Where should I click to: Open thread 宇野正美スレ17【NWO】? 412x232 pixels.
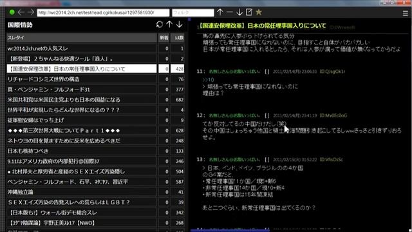(x=82, y=223)
